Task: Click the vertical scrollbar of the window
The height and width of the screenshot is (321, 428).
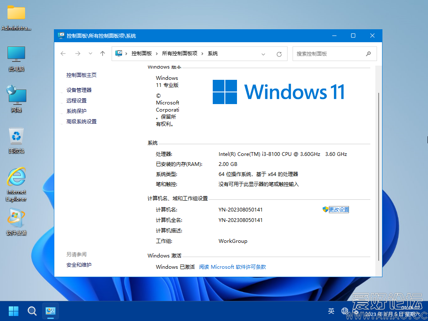Action: (379, 167)
